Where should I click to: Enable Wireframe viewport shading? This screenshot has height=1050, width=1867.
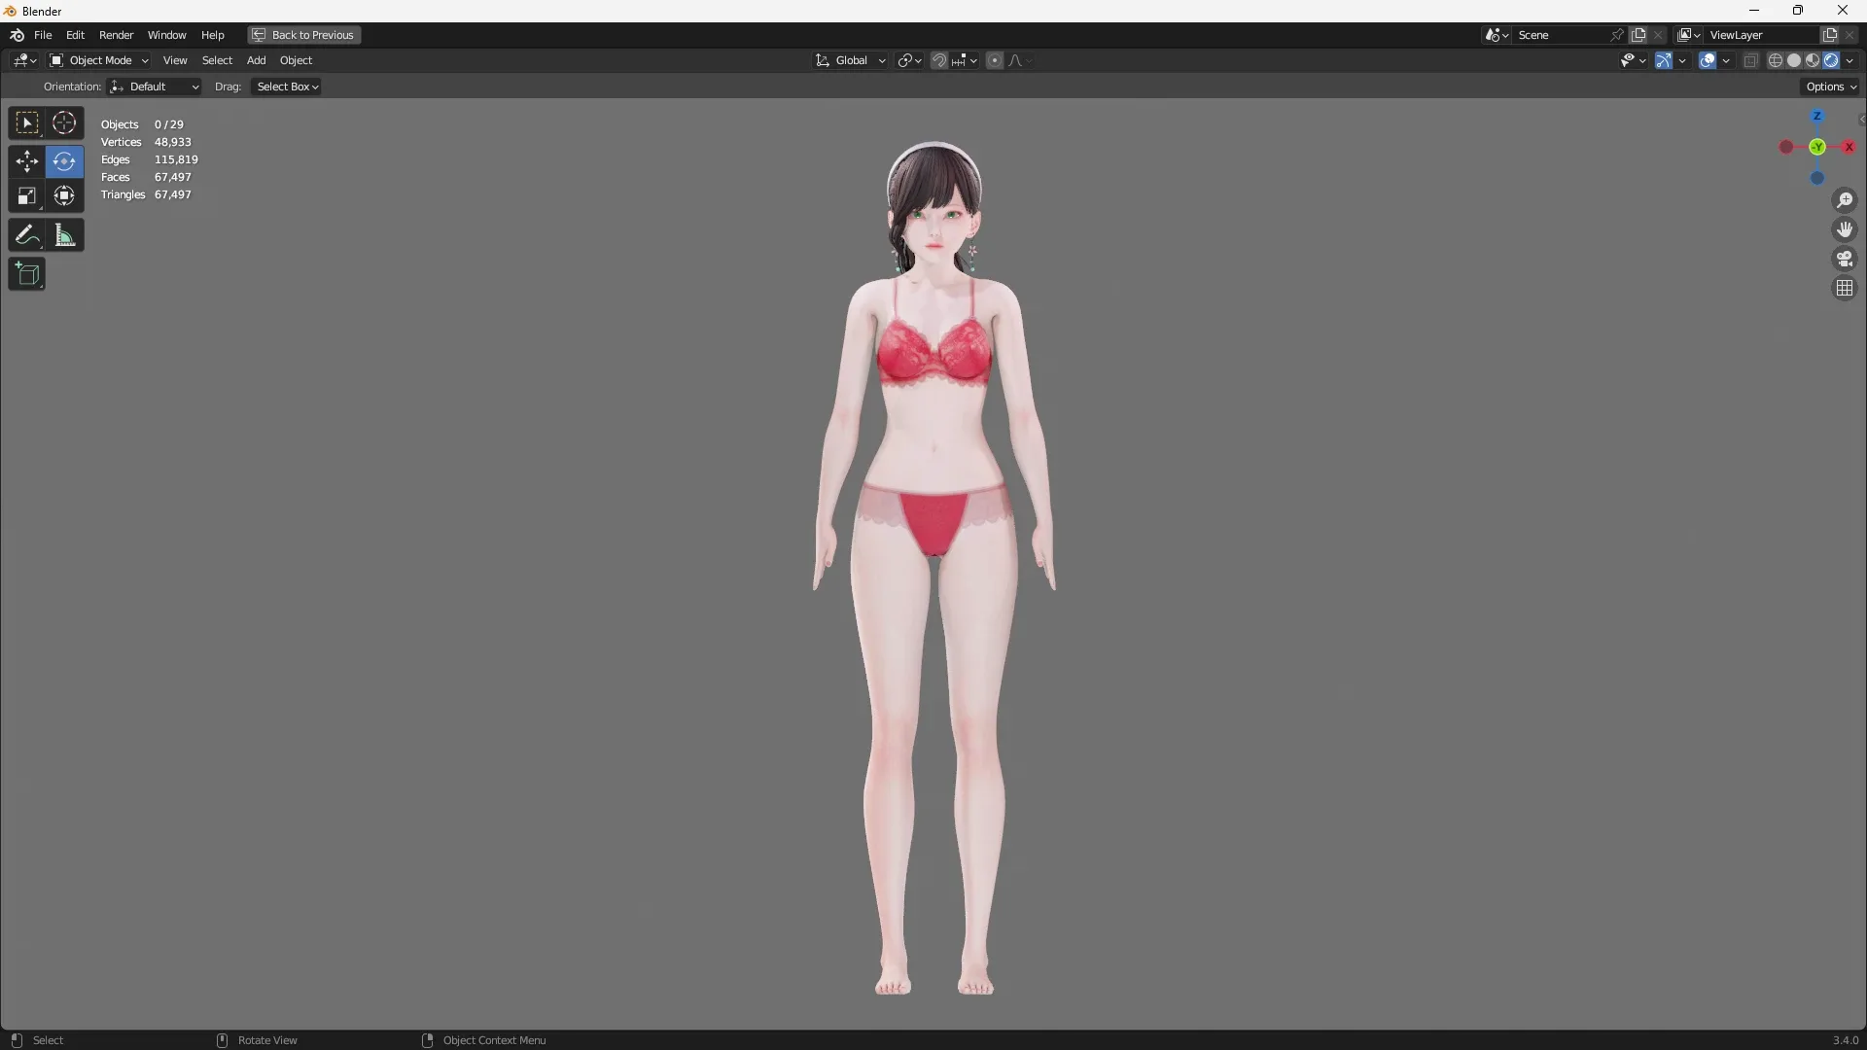1775,60
